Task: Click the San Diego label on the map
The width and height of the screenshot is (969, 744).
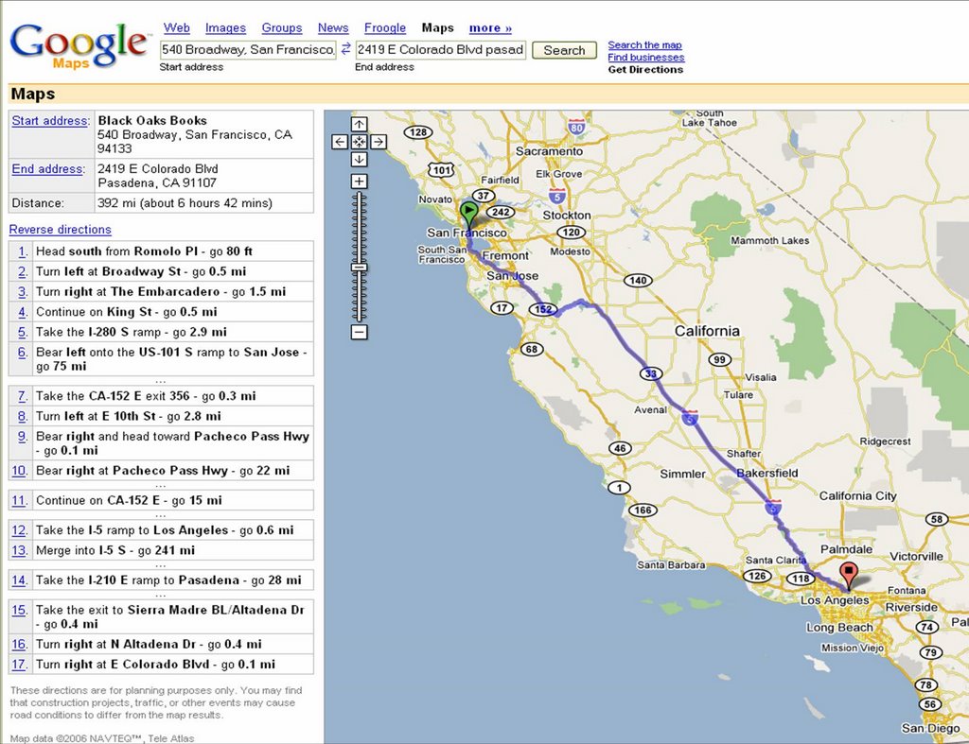Action: [x=930, y=728]
